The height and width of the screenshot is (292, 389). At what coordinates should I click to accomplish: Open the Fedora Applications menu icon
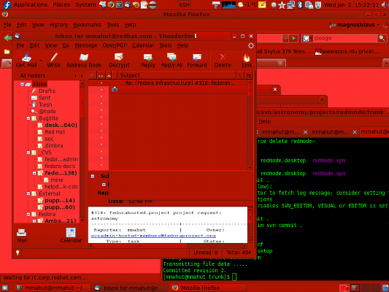click(7, 4)
